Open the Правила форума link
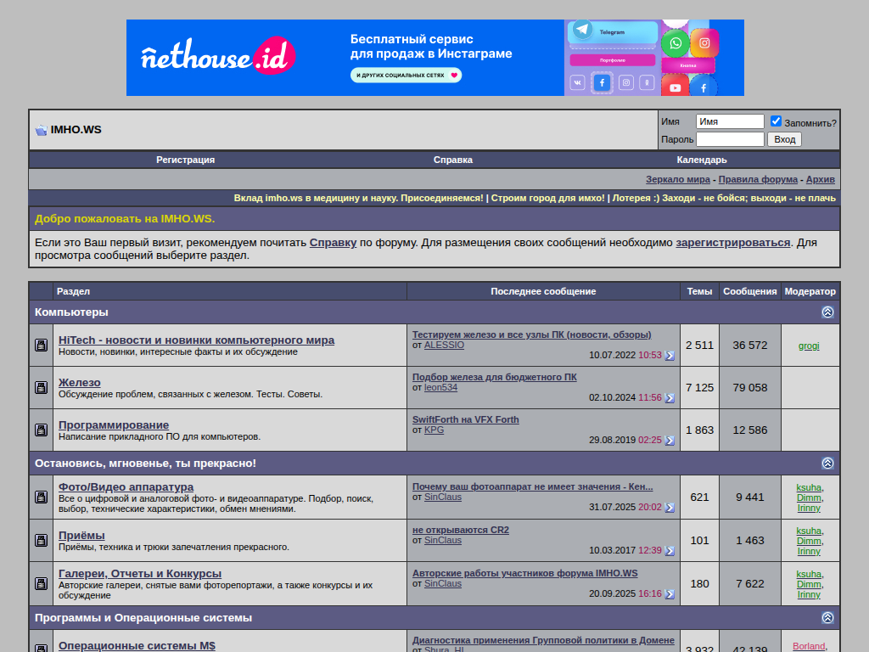Screen dimensions: 869x652 tap(758, 179)
